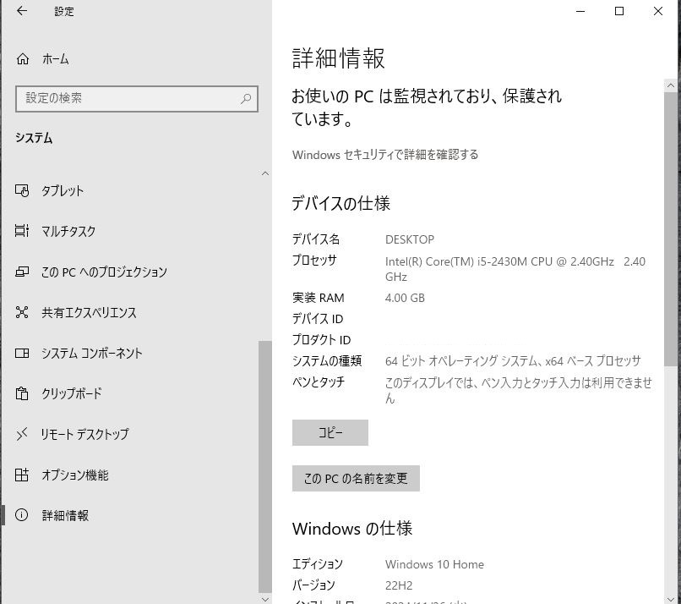This screenshot has width=681, height=604.
Task: Open システムコンポーネント from the sidebar icon
Action: [x=21, y=353]
